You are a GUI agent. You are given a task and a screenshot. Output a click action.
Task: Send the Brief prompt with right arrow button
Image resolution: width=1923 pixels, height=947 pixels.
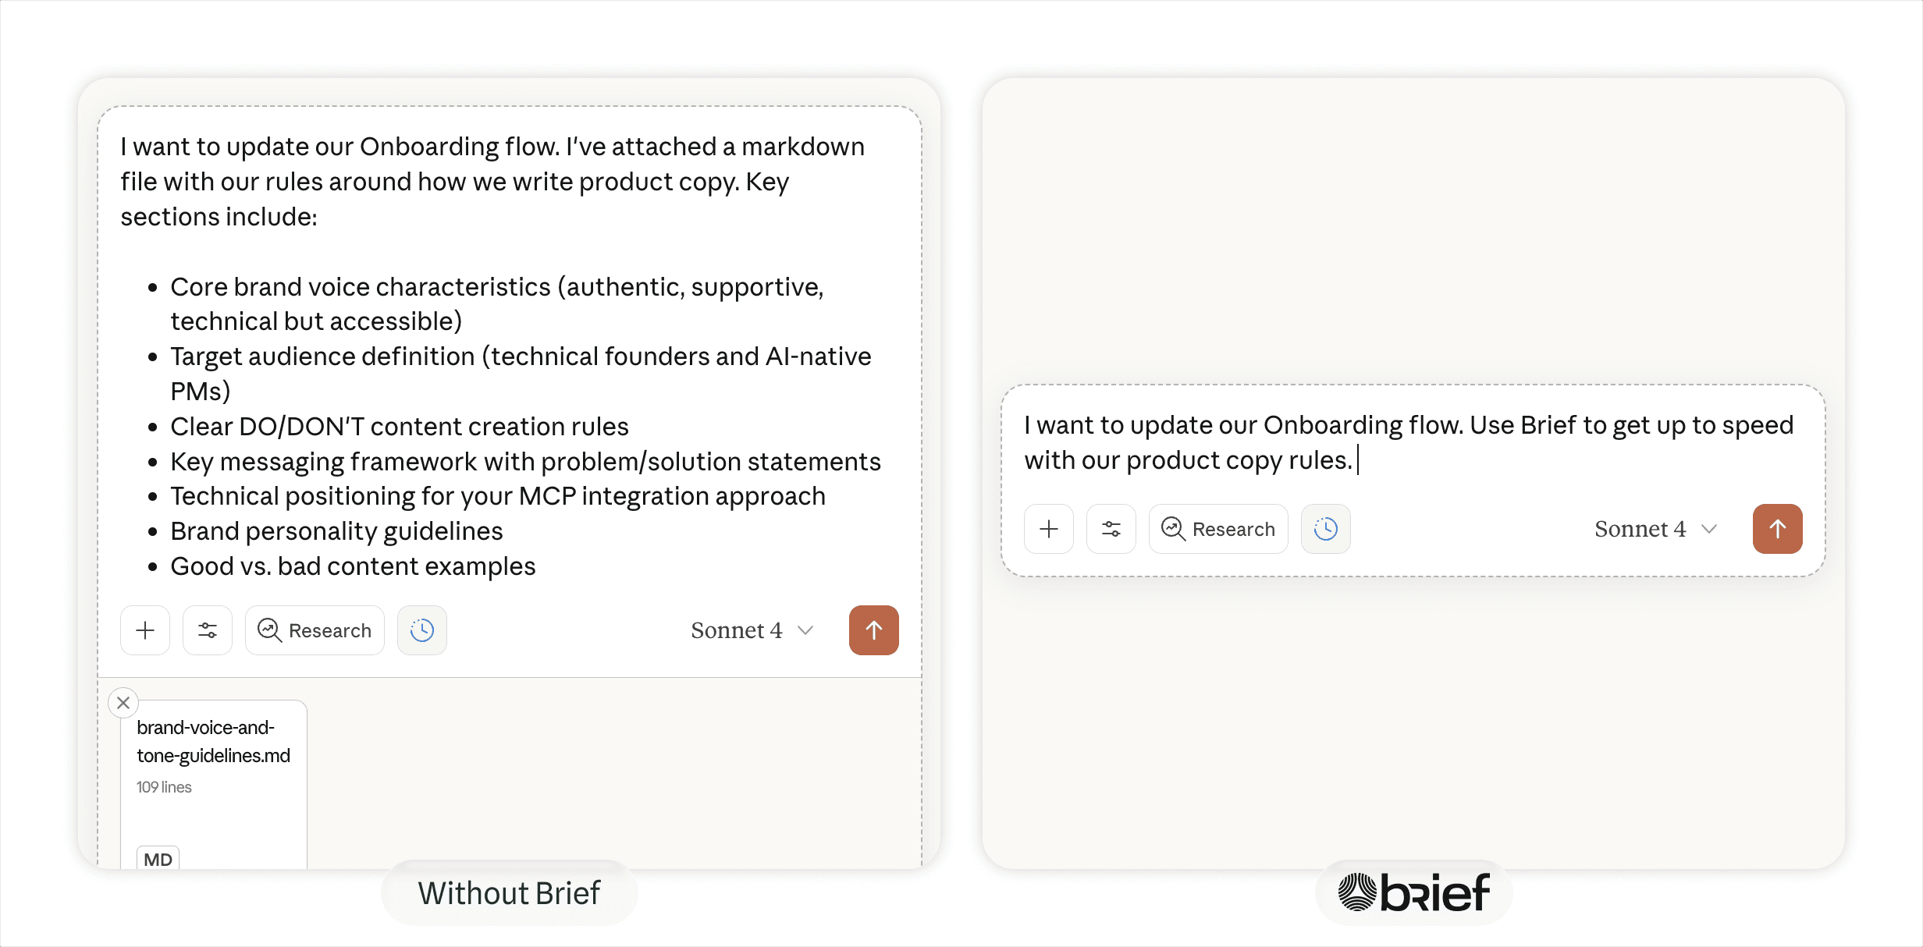[x=1777, y=529]
